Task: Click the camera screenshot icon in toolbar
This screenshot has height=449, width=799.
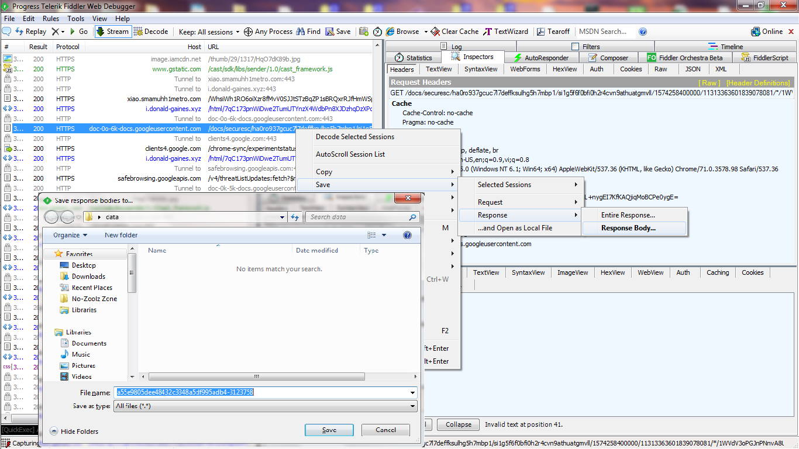Action: pos(364,32)
